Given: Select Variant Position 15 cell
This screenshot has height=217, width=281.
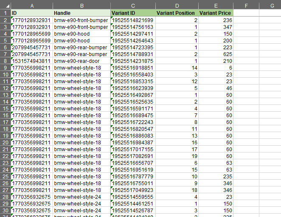Looking at the screenshot, I should coord(177,170).
